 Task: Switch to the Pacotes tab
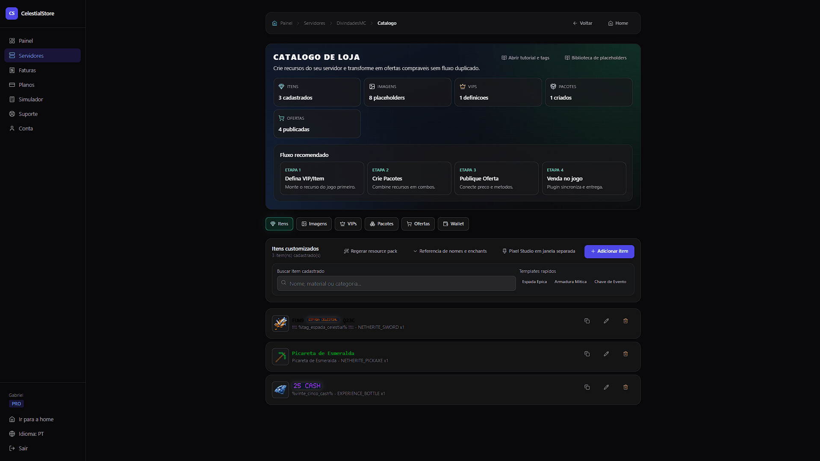[381, 224]
